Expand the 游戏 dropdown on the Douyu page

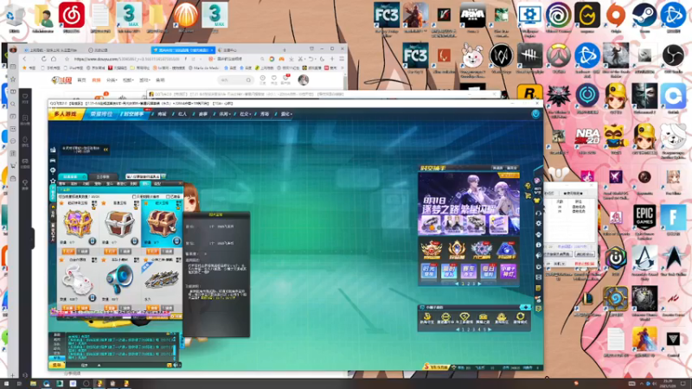pos(144,80)
